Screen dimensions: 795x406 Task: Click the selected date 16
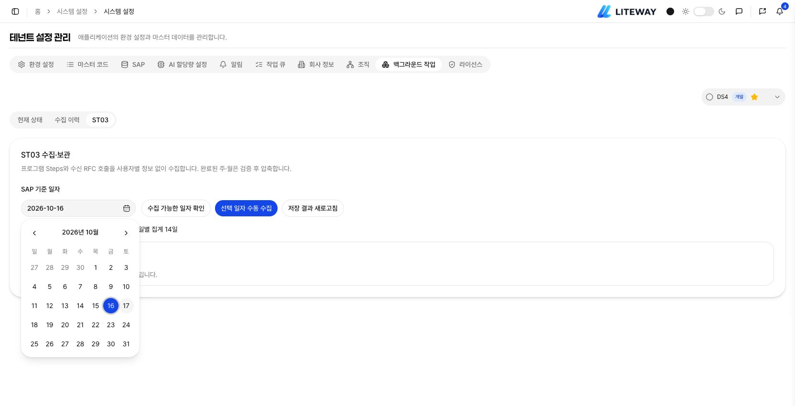[x=111, y=306]
